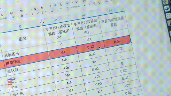
Task: Click the 合并单元格 merge cells button
Action: (73, 7)
